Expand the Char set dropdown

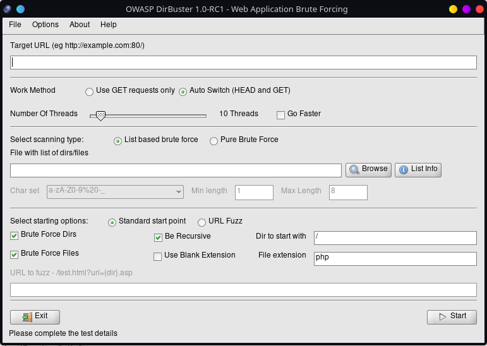[178, 191]
